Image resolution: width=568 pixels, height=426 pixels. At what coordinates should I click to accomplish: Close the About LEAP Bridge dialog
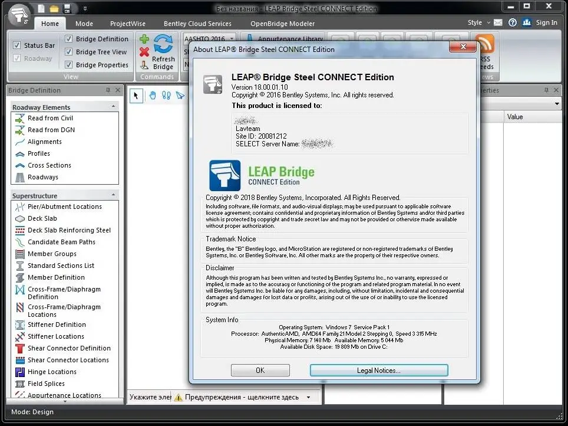(x=463, y=47)
